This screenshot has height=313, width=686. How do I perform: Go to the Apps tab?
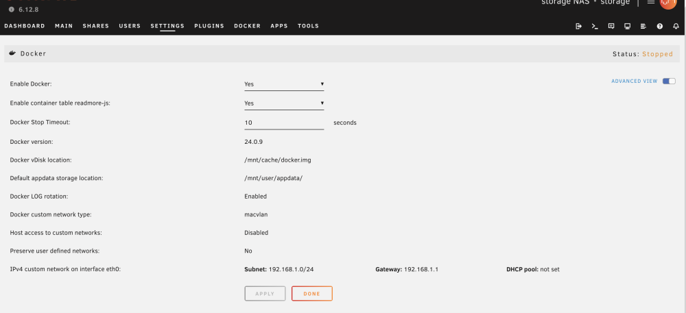click(x=279, y=26)
